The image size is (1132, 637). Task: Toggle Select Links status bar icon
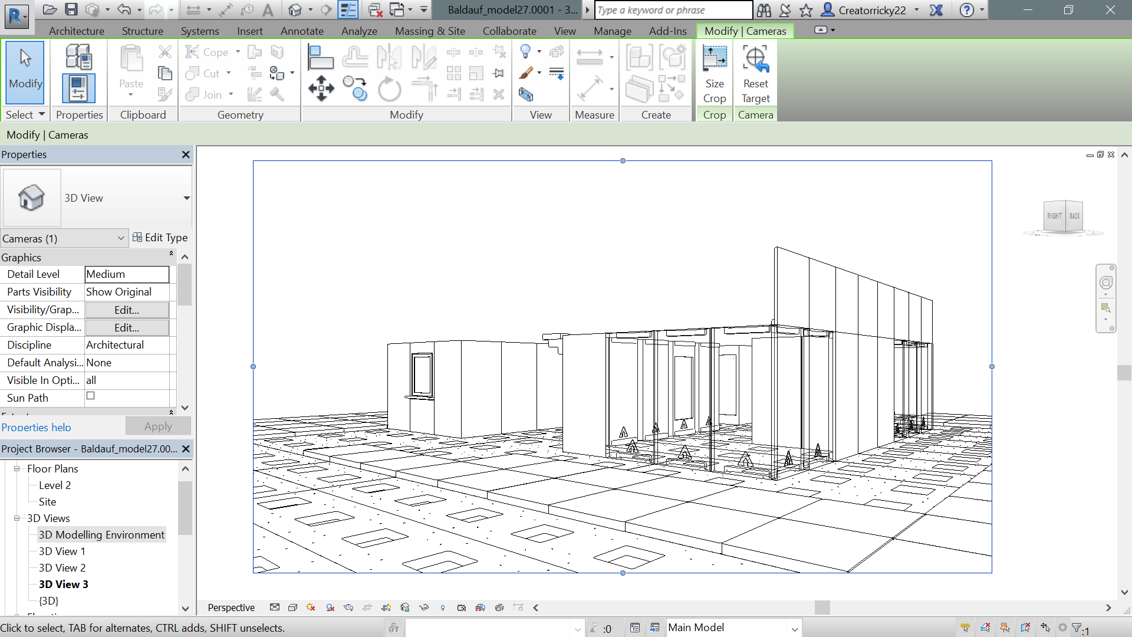click(x=965, y=628)
